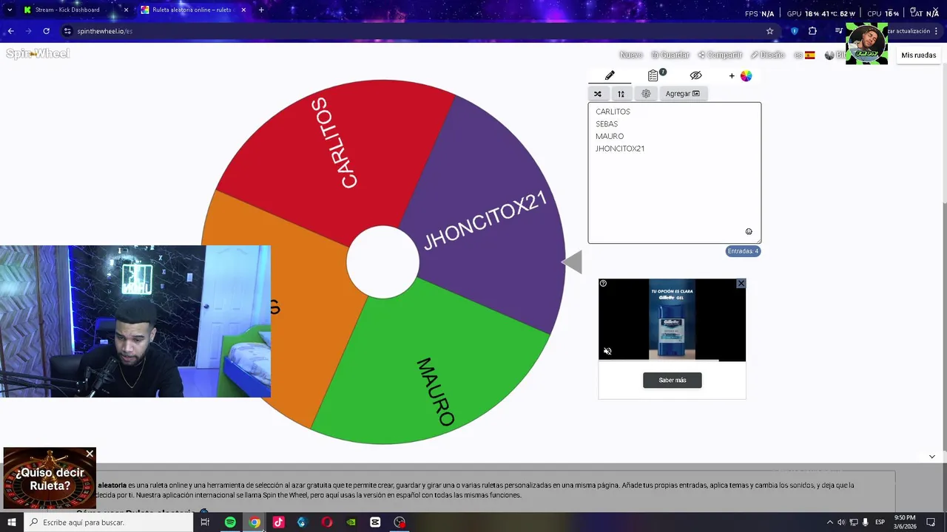This screenshot has width=947, height=532.
Task: Click the Agregar image button
Action: pyautogui.click(x=682, y=94)
